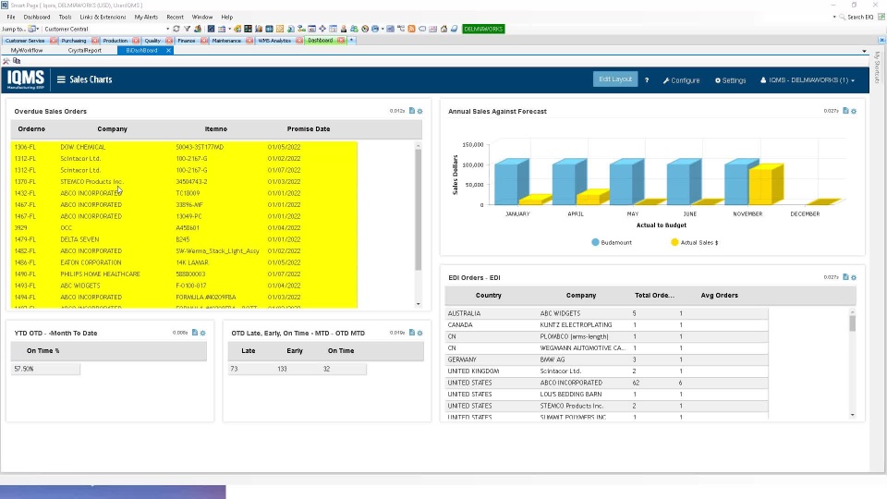Open gear icon of YTD OTD widget
This screenshot has width=887, height=499.
(x=203, y=333)
